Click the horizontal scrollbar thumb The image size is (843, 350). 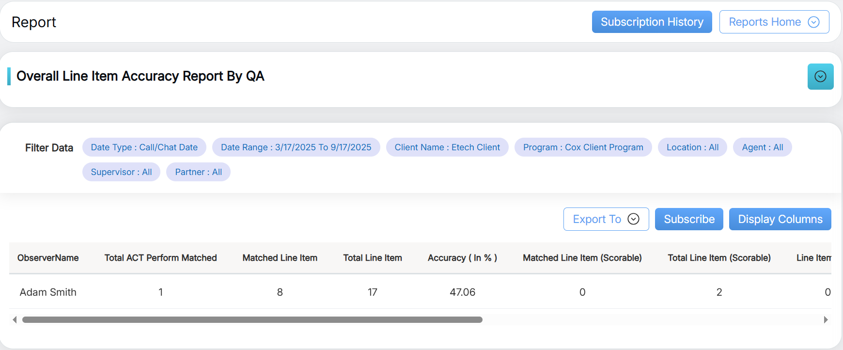(252, 319)
